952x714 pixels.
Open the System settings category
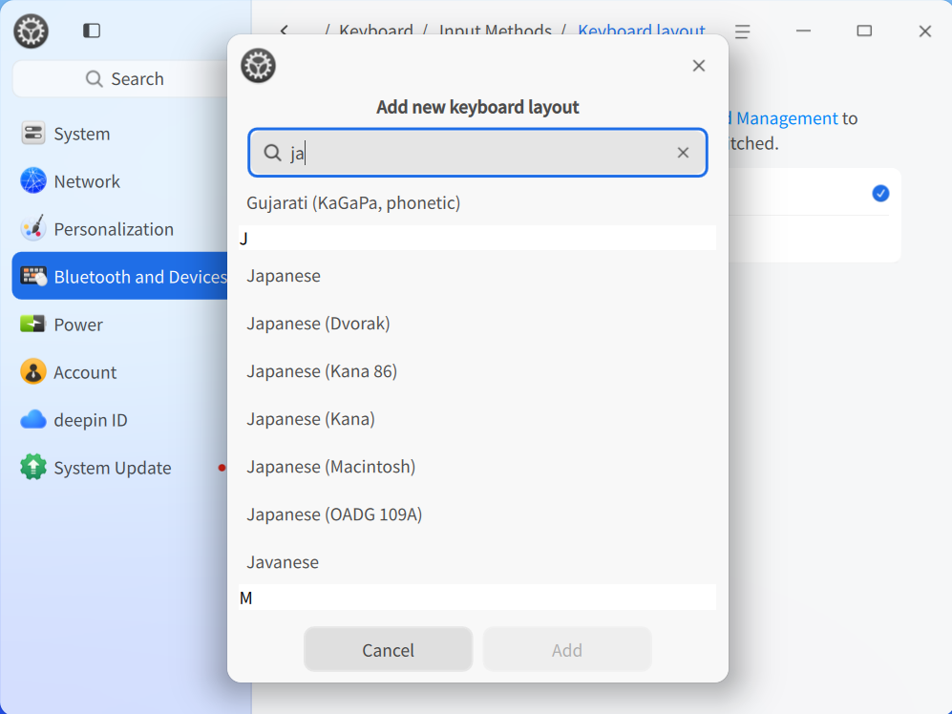coord(119,134)
